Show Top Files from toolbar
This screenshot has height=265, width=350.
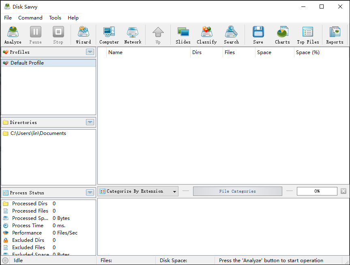(x=308, y=35)
